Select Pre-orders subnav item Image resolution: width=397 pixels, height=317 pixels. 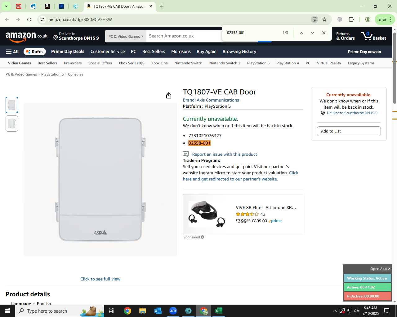tap(73, 63)
